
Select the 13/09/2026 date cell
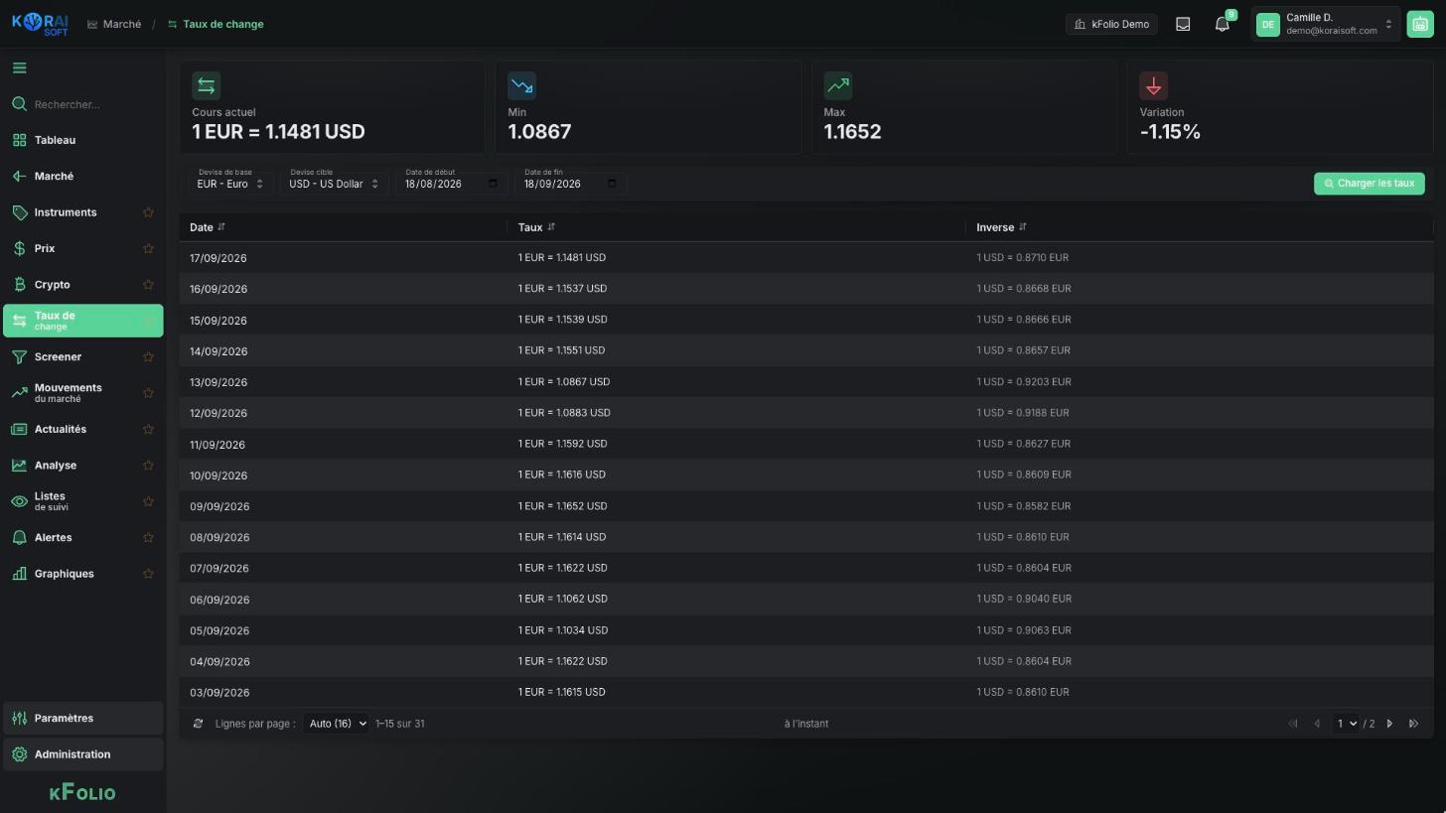pos(218,382)
